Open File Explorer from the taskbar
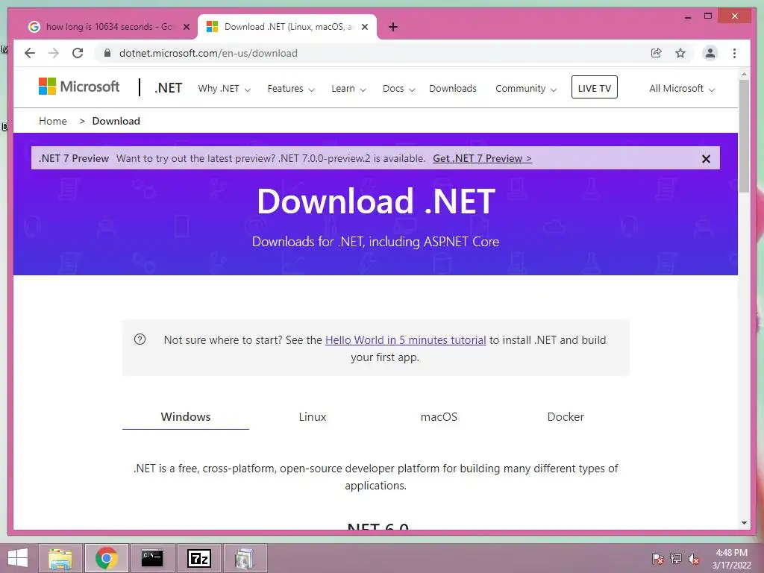Viewport: 764px width, 573px height. (60, 558)
